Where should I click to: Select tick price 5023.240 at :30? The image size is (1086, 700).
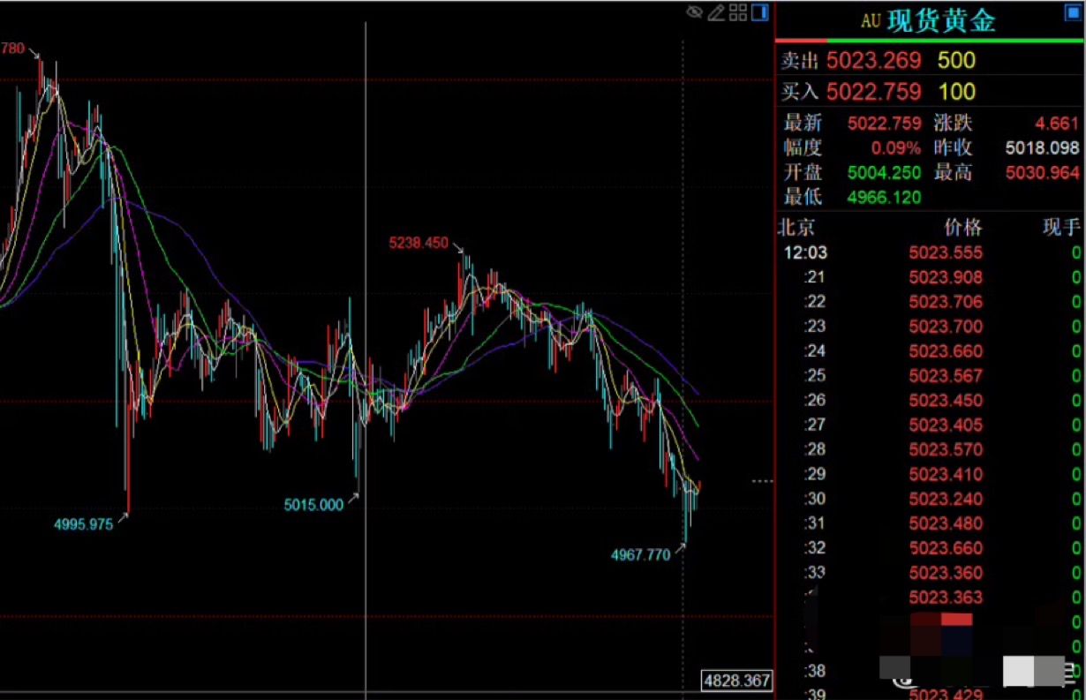coord(946,499)
